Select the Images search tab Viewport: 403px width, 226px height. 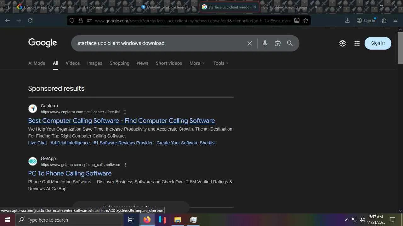pos(95,63)
